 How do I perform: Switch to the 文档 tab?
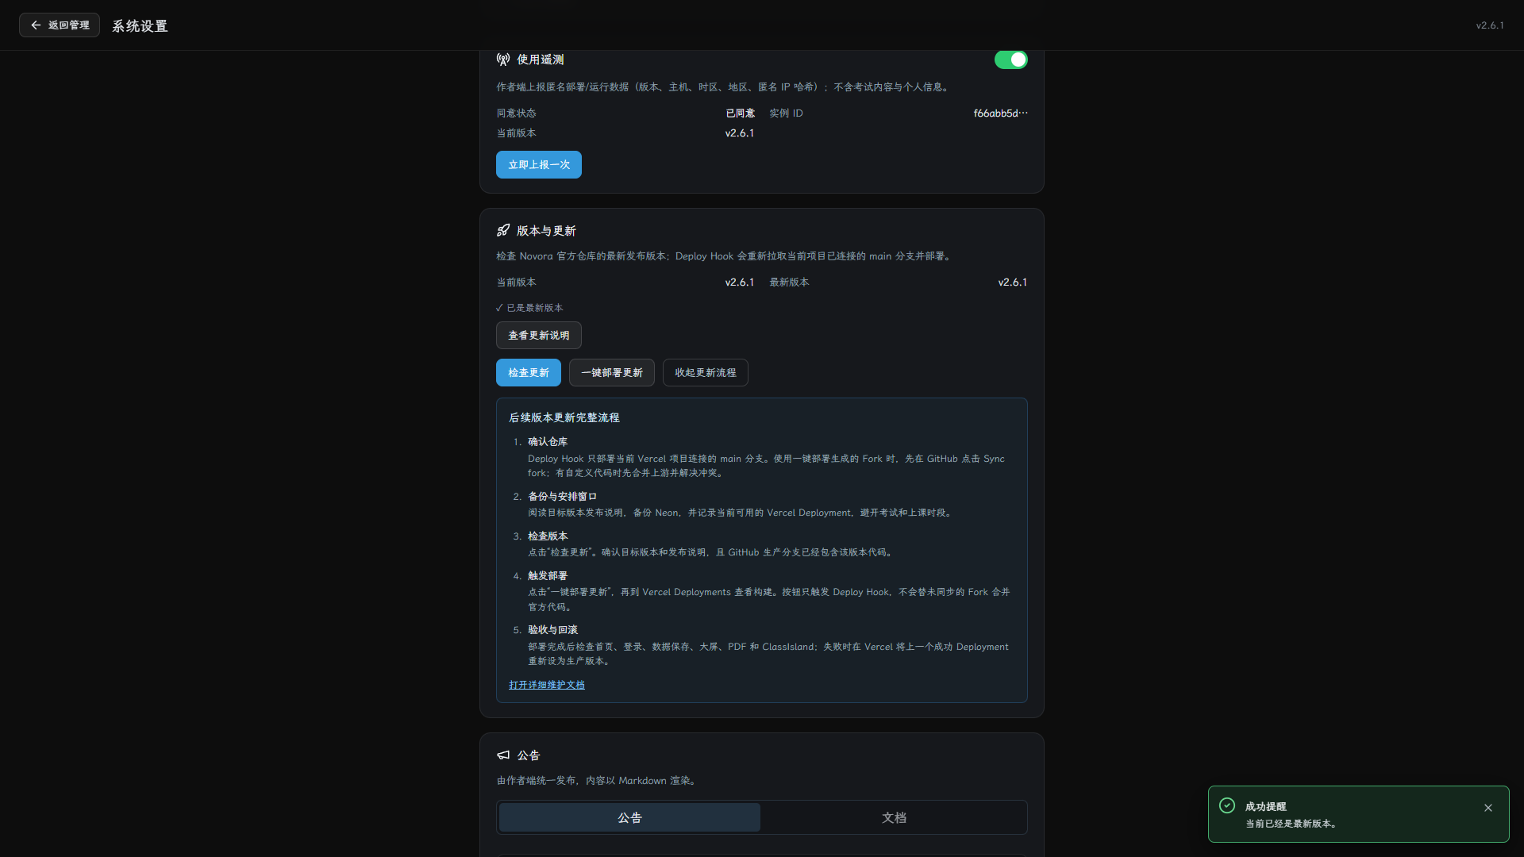click(x=894, y=818)
